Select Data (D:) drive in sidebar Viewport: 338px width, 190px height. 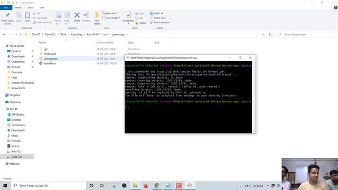[x=16, y=157]
